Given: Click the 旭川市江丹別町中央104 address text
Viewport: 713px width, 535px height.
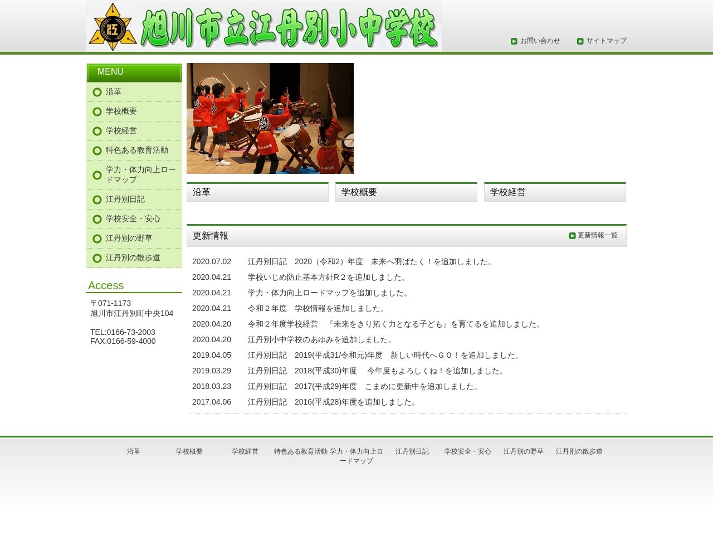Looking at the screenshot, I should click(131, 313).
